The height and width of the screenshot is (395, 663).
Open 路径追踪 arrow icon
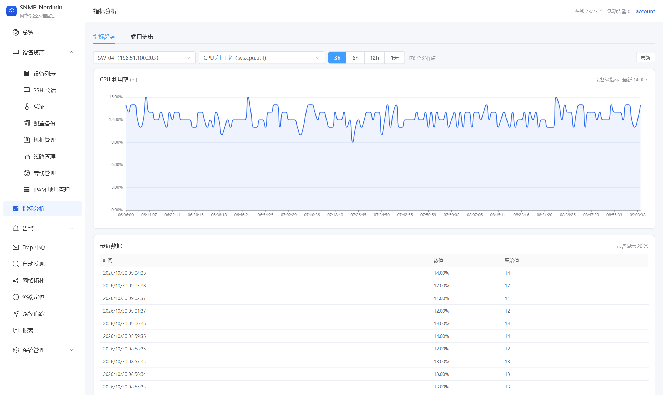coord(16,314)
